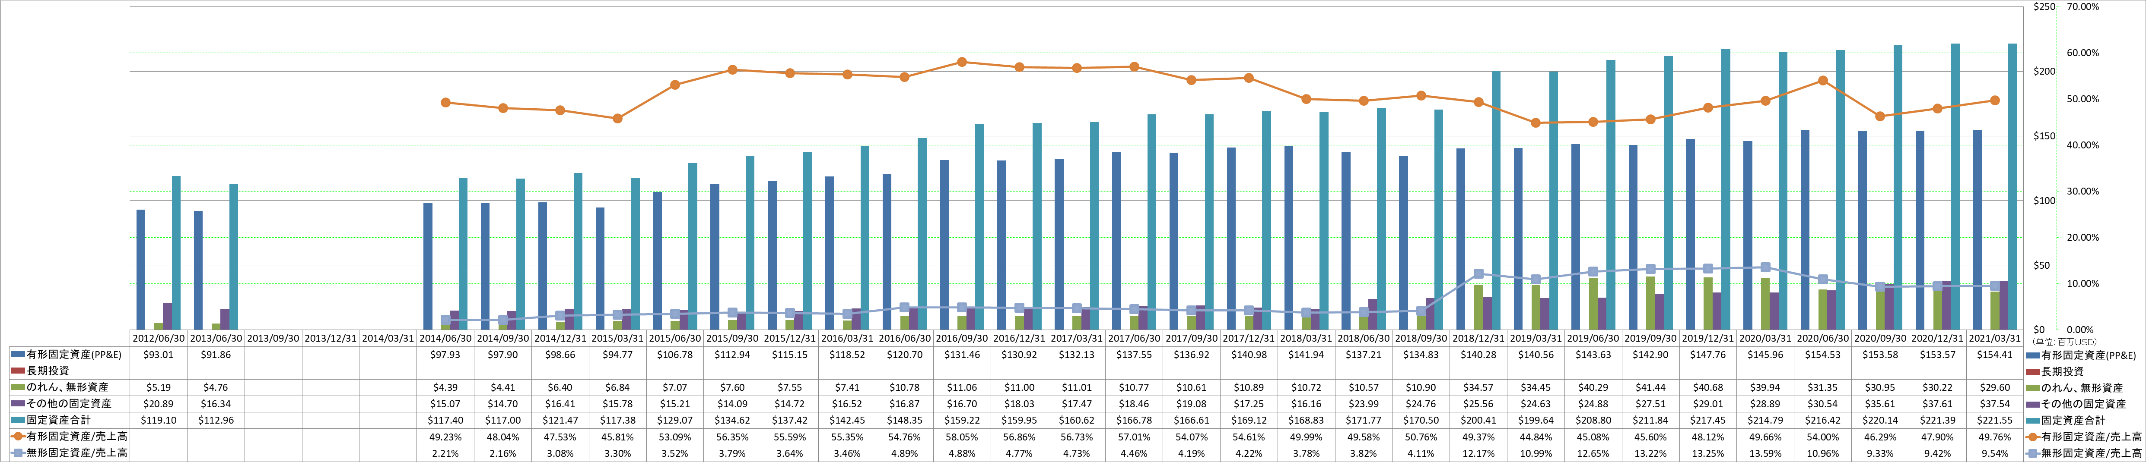The width and height of the screenshot is (2146, 462).
Task: Select the $150 axis label
Action: (x=2044, y=136)
